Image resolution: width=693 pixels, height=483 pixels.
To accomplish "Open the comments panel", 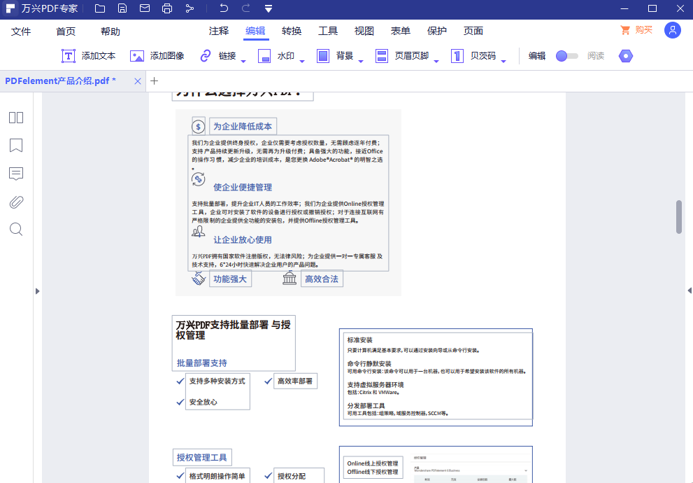I will (x=16, y=174).
